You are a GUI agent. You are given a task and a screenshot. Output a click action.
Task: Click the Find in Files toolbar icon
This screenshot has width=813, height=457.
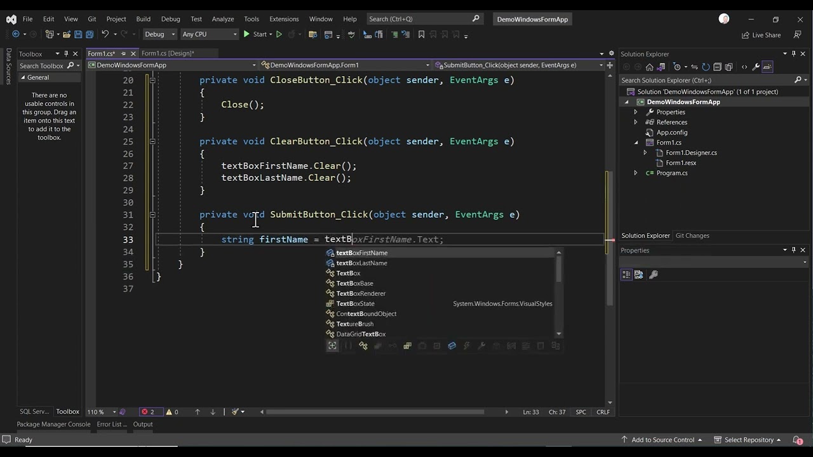[x=312, y=34]
